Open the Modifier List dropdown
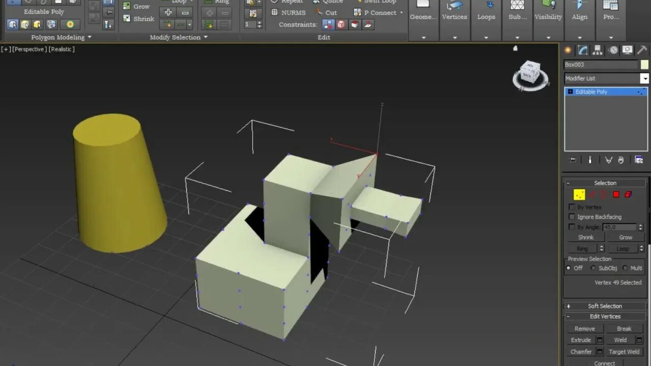This screenshot has width=651, height=366. (x=644, y=78)
